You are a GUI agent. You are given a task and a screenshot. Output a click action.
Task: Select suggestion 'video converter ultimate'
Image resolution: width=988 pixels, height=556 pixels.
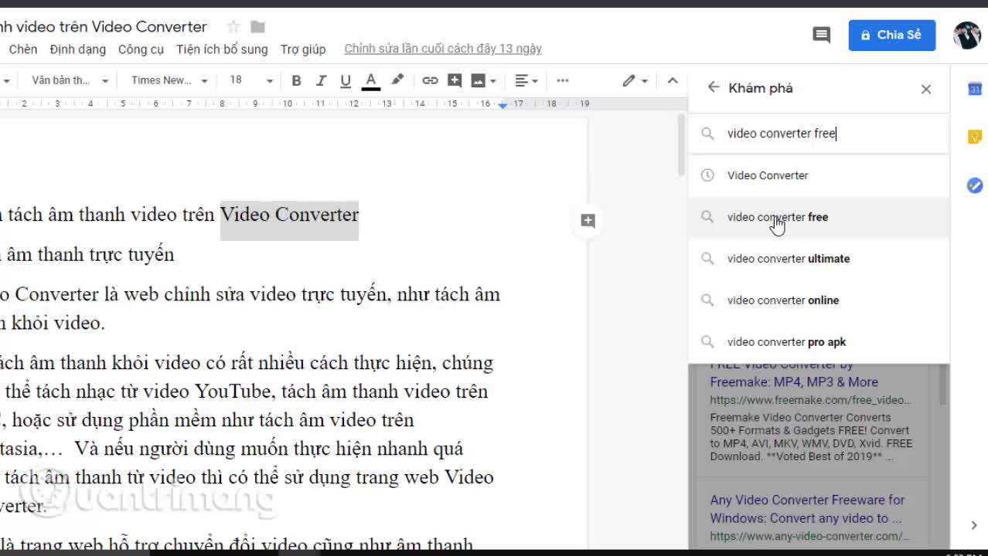click(819, 259)
